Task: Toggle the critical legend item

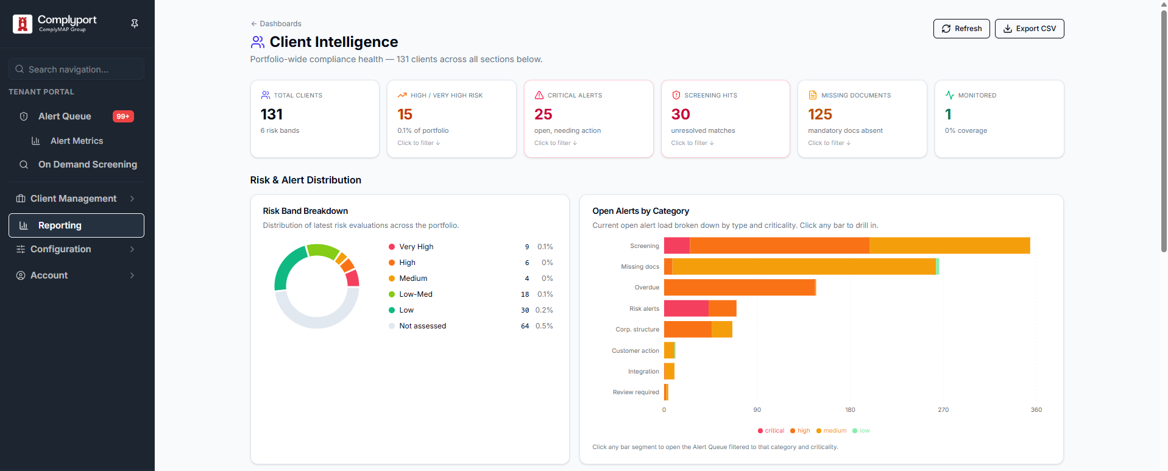Action: (x=771, y=431)
